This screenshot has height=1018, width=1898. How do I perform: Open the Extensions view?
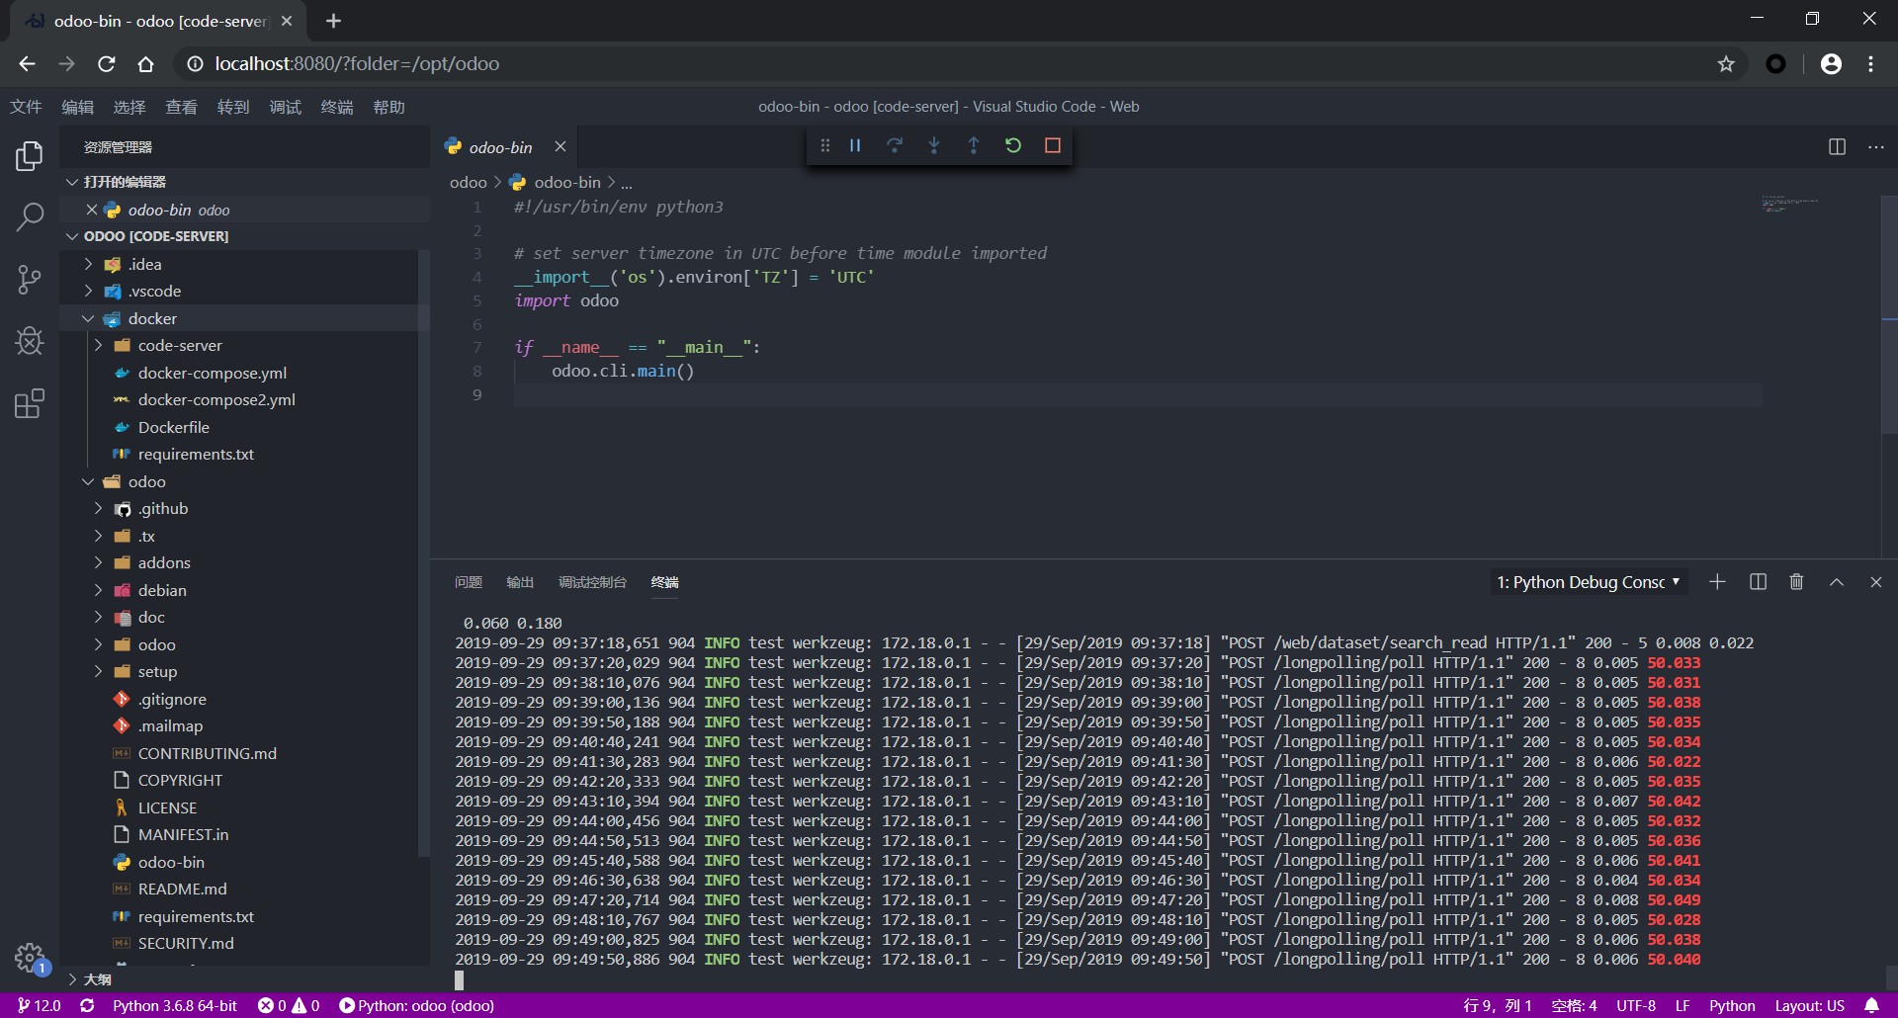click(30, 403)
